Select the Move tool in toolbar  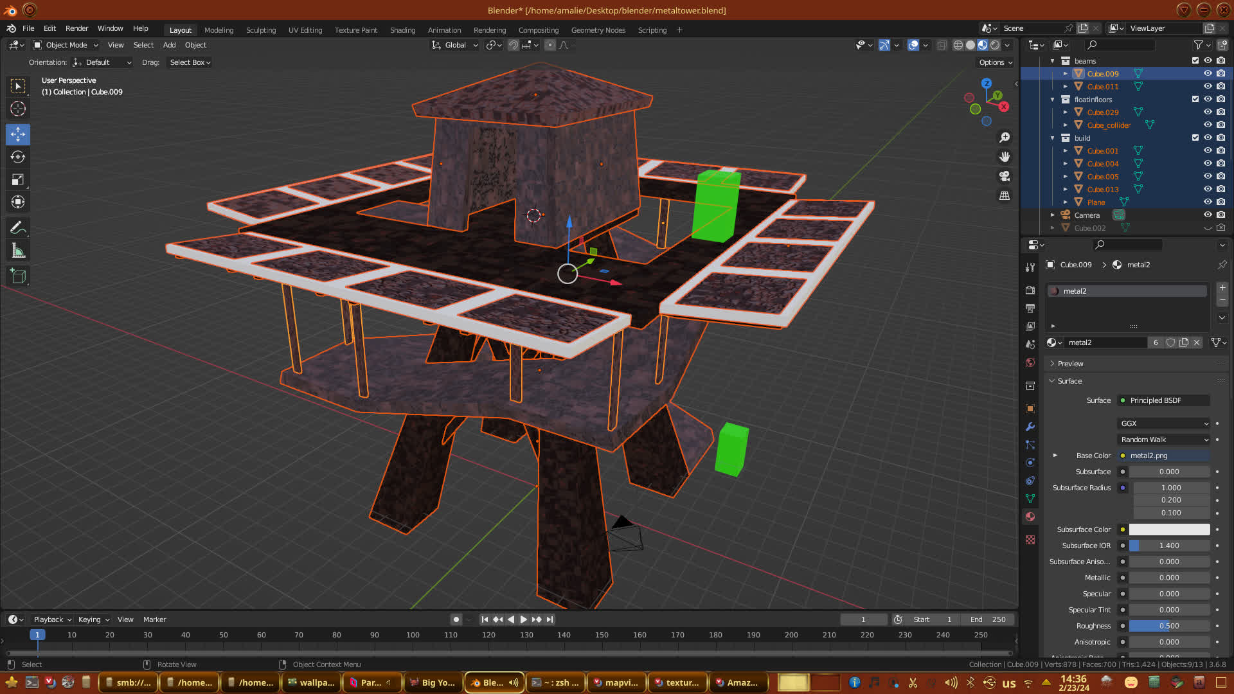click(18, 134)
